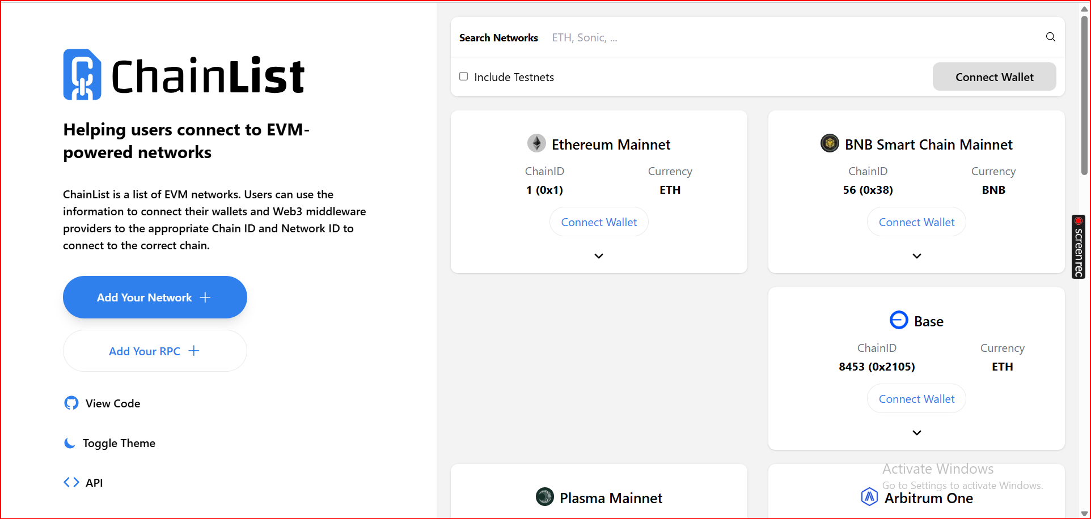
Task: Click the Plasma Mainnet logo icon
Action: 545,497
